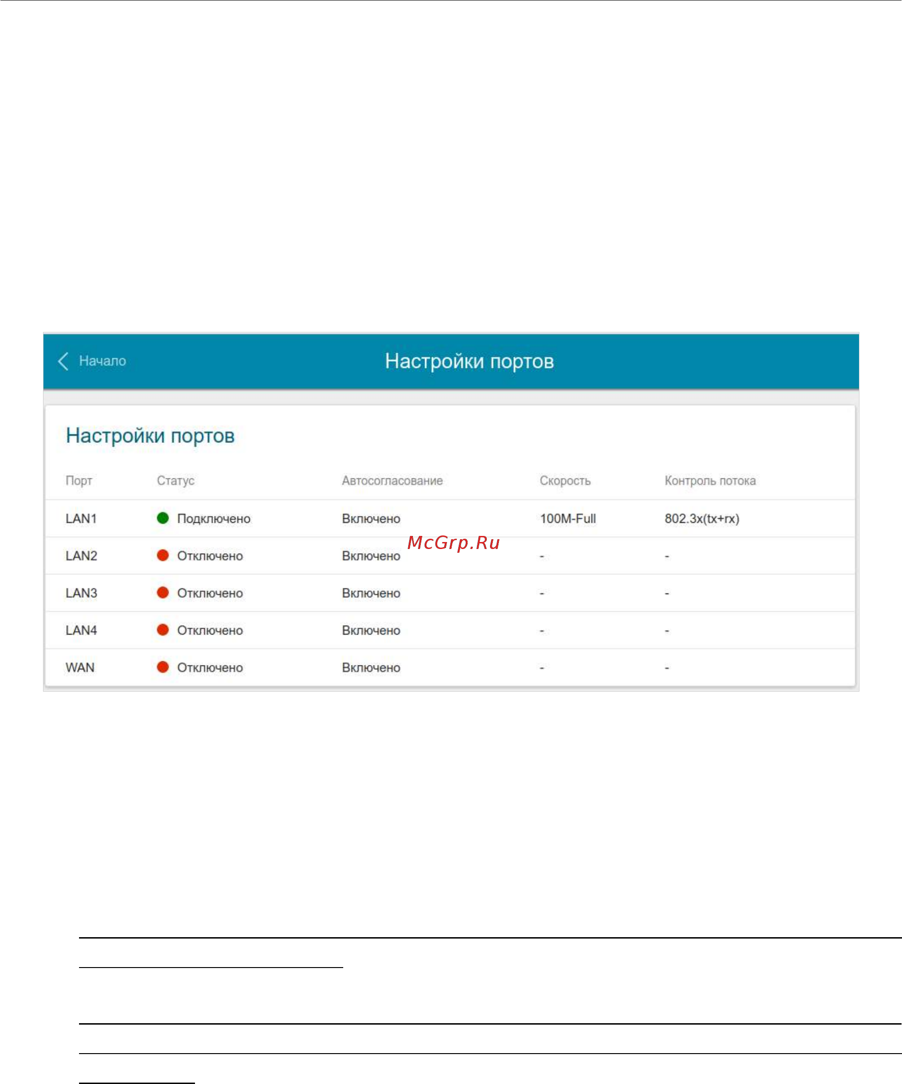This screenshot has height=1084, width=902.
Task: Click the Статус column header
Action: click(175, 481)
